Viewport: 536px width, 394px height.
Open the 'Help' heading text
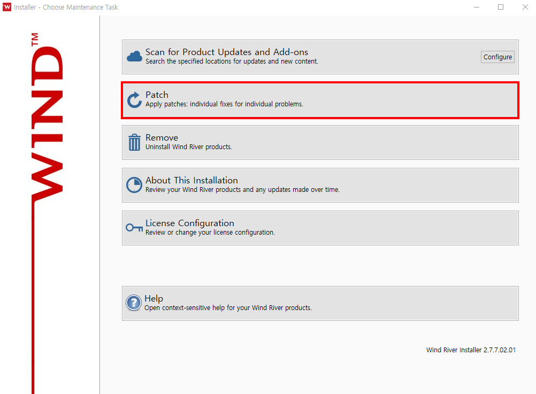pyautogui.click(x=154, y=298)
